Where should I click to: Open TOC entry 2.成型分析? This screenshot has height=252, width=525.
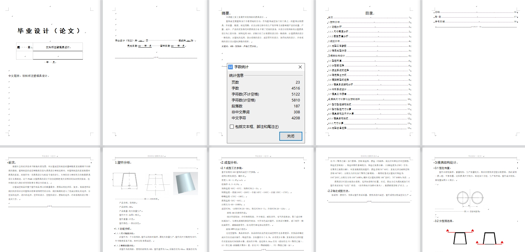coord(369,41)
